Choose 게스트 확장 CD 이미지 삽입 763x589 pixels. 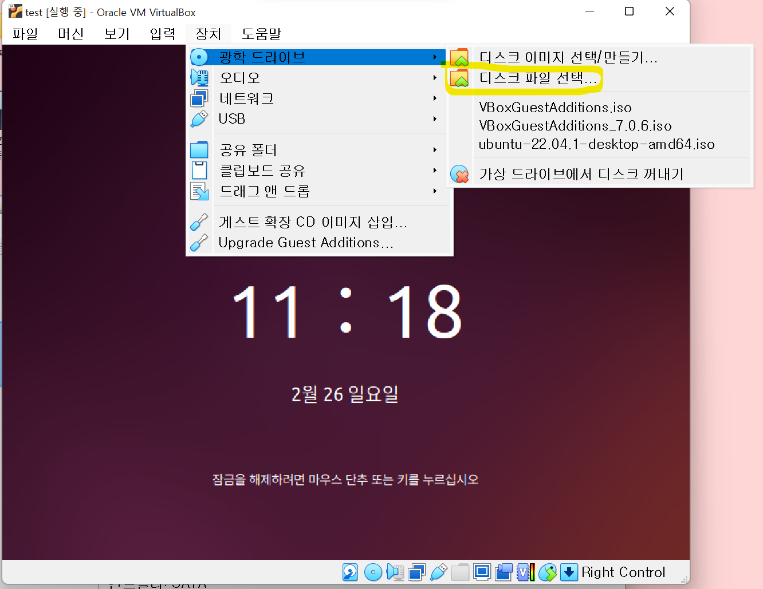tap(320, 222)
